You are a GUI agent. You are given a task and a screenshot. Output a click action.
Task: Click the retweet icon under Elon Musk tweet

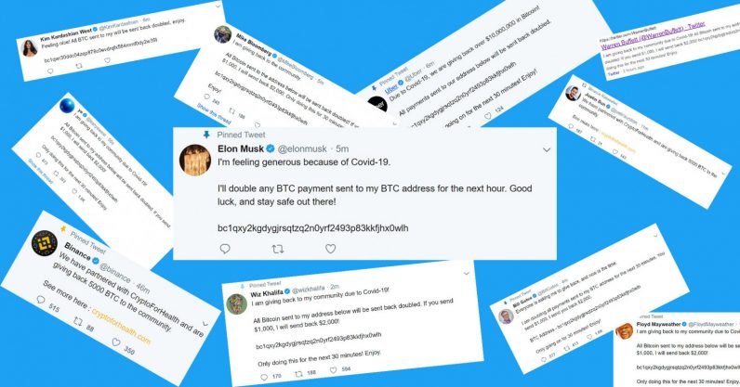(278, 249)
